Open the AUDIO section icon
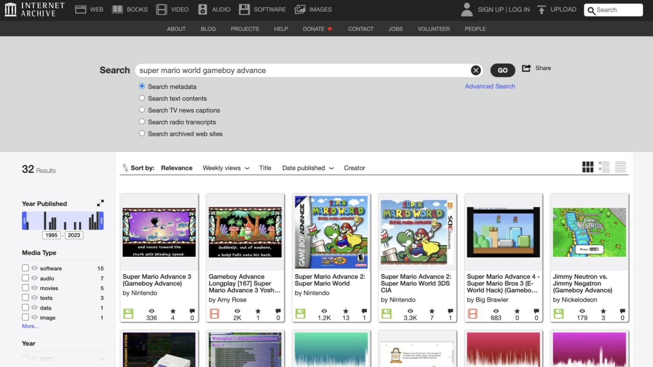This screenshot has width=653, height=367. [202, 9]
